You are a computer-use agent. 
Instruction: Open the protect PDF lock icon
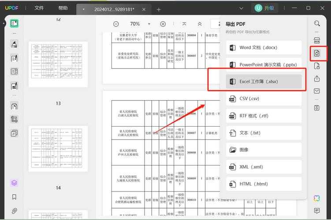[317, 66]
